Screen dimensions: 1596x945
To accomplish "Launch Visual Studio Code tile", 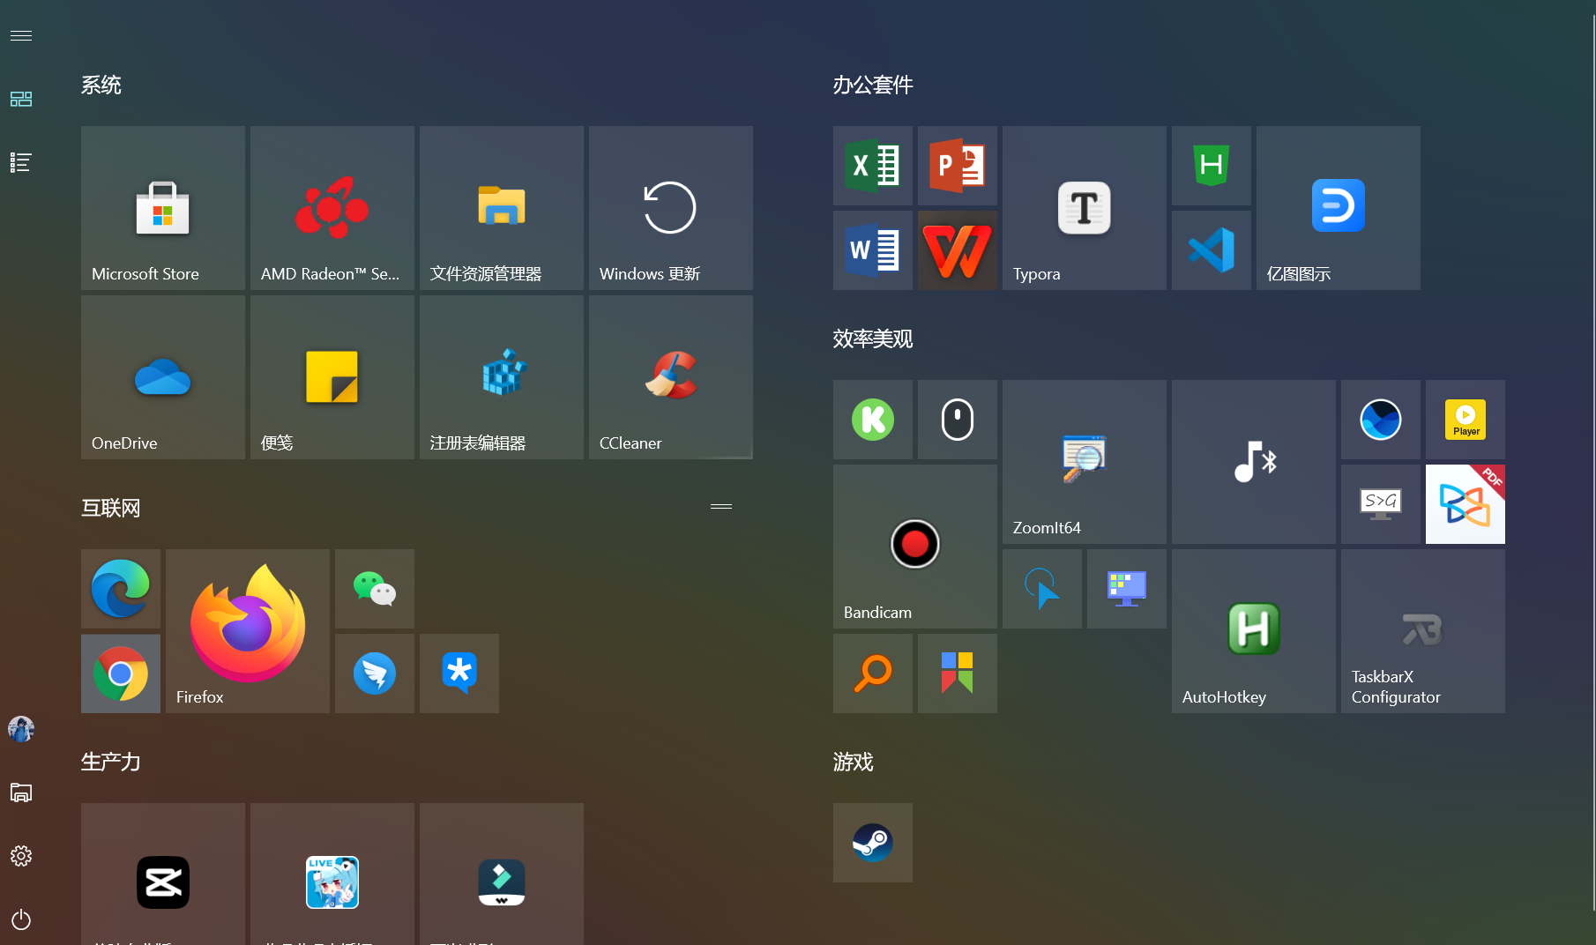I will [x=1212, y=250].
